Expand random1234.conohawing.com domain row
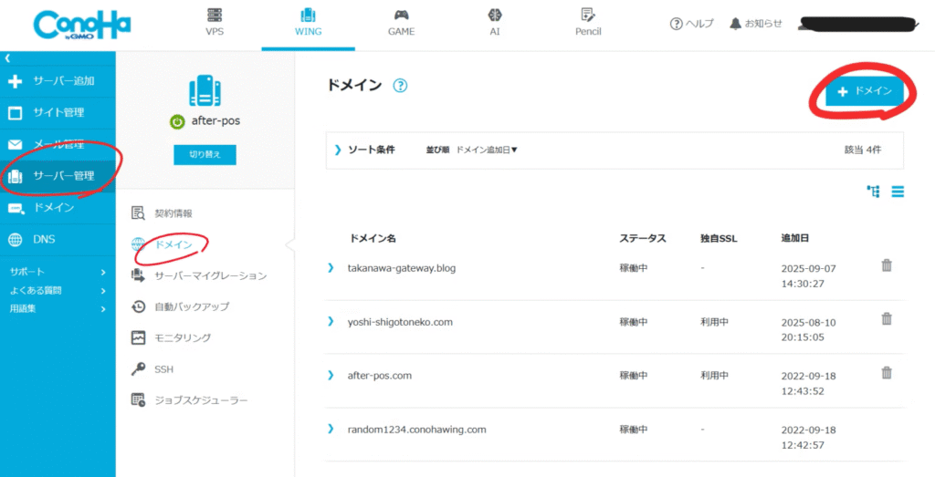Screen dimensions: 935x477 (331, 429)
